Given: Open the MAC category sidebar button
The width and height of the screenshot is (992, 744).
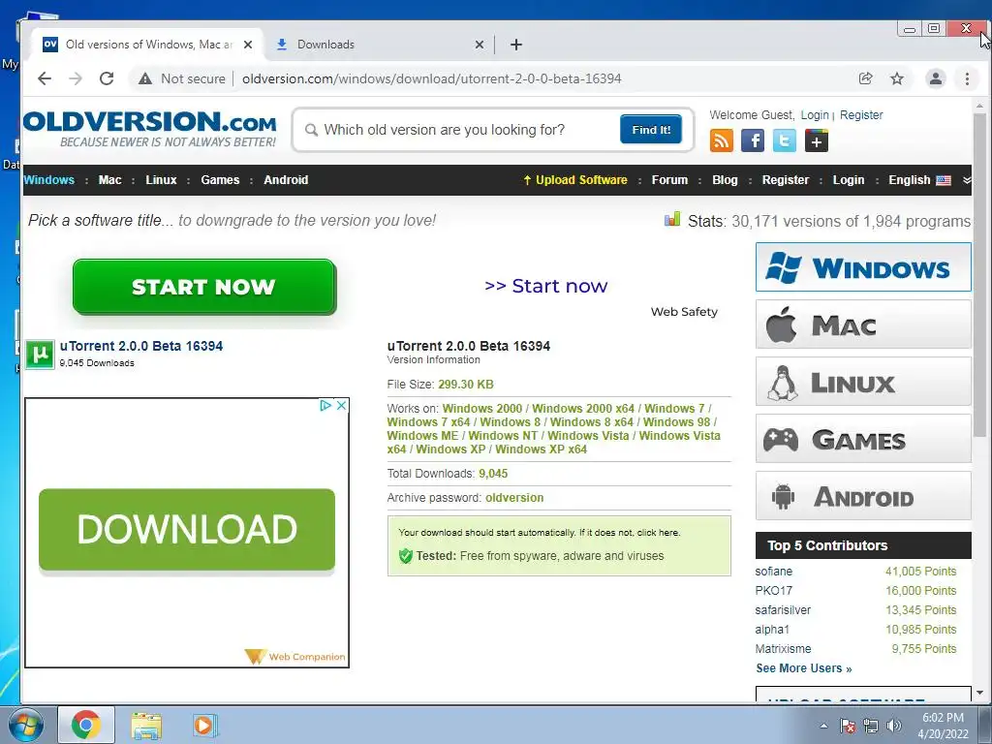Looking at the screenshot, I should point(863,325).
